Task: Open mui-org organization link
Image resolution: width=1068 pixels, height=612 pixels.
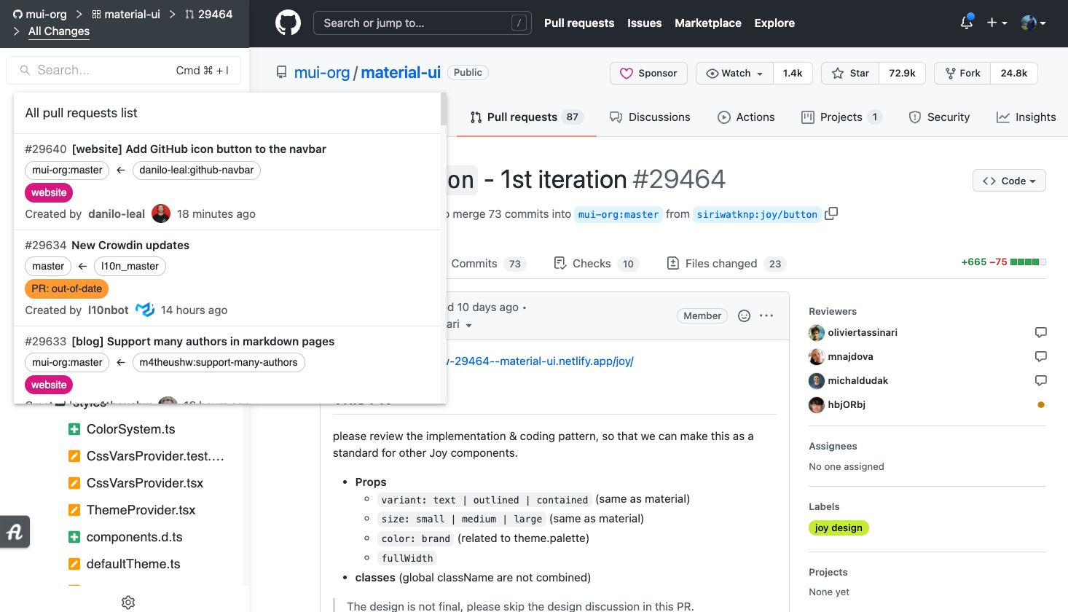Action: [322, 72]
